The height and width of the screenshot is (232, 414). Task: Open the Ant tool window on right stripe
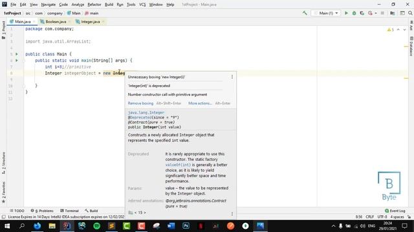click(x=411, y=26)
